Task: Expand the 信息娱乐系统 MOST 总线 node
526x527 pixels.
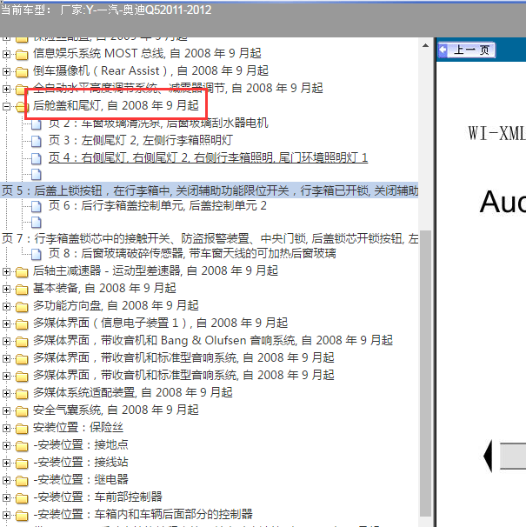Action: (x=7, y=54)
